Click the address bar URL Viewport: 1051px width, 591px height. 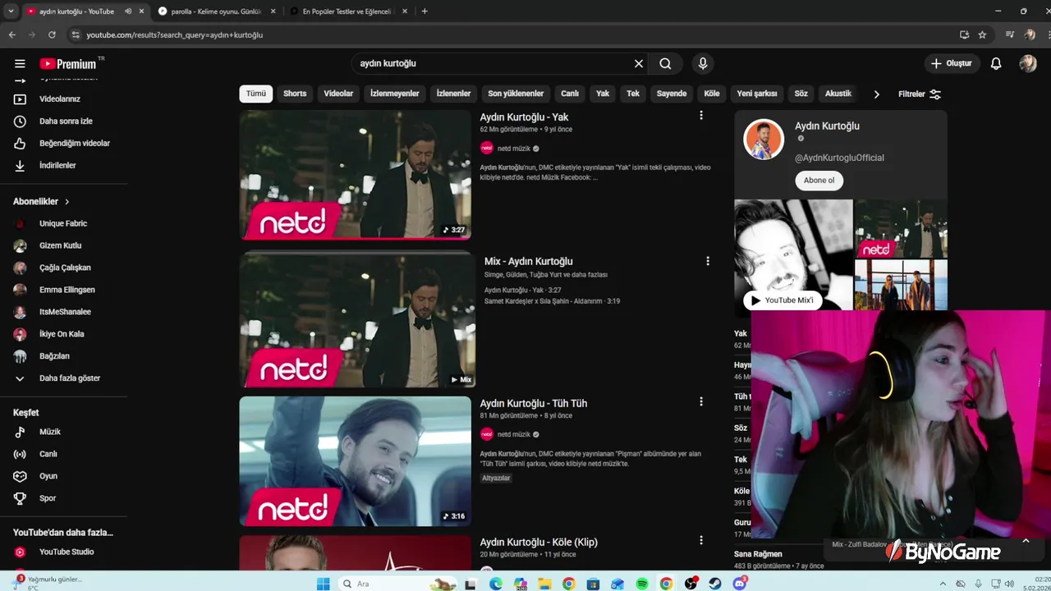[x=175, y=35]
